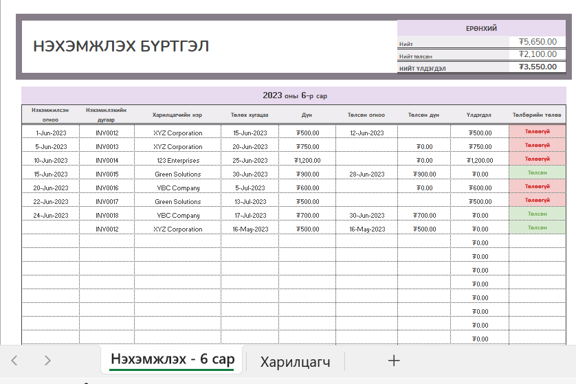Select the Харилцагчийн нэр column header
Viewport: 576px width, 384px height.
click(177, 115)
